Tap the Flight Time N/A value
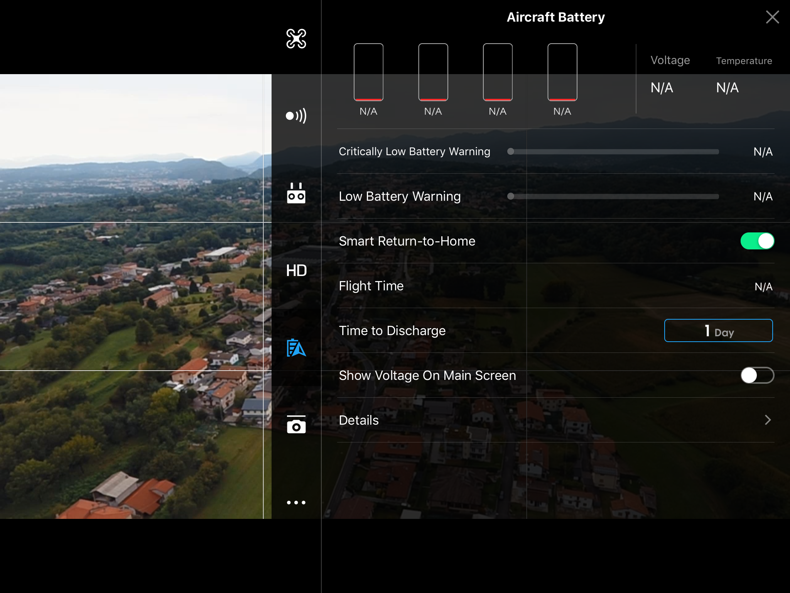Viewport: 790px width, 593px height. 763,286
